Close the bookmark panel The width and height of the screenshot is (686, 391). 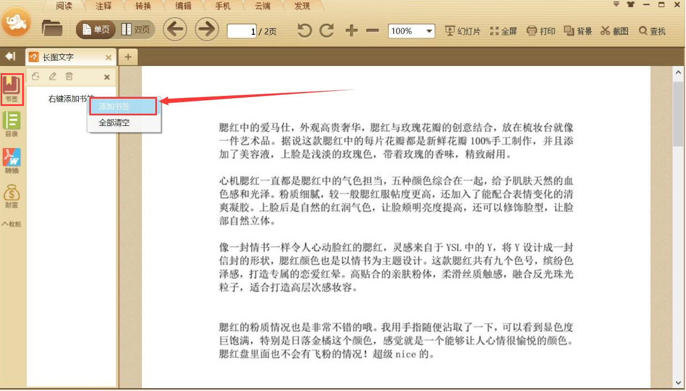pyautogui.click(x=107, y=77)
